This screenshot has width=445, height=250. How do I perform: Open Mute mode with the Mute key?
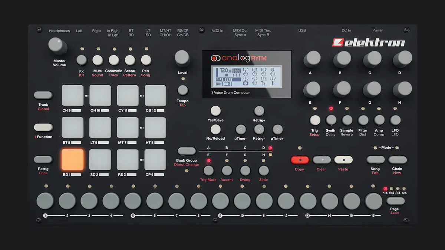pos(97,60)
